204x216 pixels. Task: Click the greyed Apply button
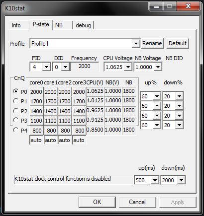(178, 202)
